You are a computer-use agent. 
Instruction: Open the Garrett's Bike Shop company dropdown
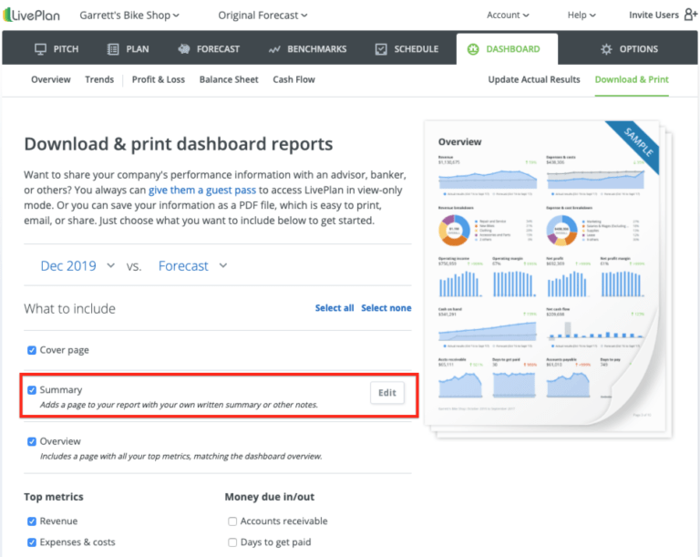coord(129,15)
